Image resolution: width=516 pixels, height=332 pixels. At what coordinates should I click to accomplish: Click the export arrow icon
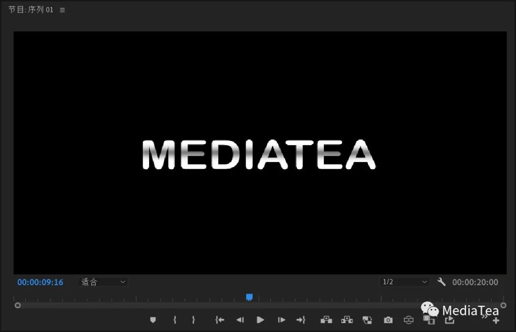click(450, 320)
